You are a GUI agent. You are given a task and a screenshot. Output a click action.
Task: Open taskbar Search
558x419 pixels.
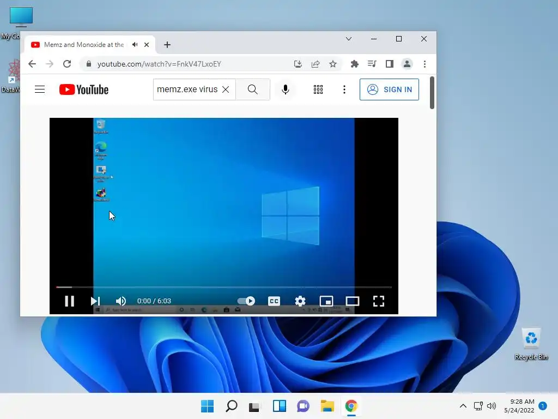pyautogui.click(x=231, y=406)
